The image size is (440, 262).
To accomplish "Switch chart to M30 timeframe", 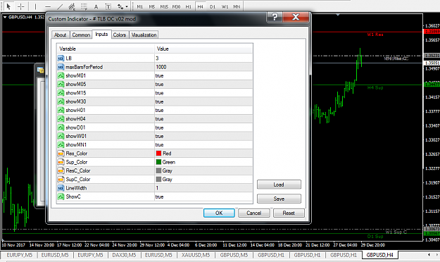I will coord(176,6).
